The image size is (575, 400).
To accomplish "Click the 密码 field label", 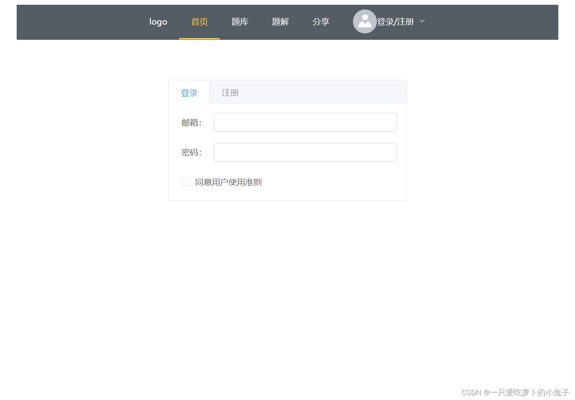I will tap(191, 152).
